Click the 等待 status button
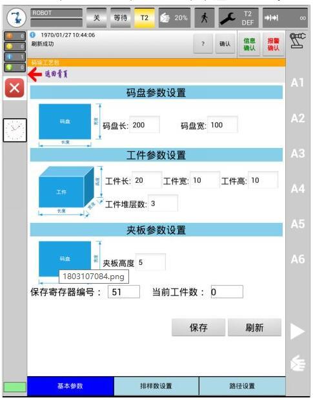313x400 pixels. point(121,17)
